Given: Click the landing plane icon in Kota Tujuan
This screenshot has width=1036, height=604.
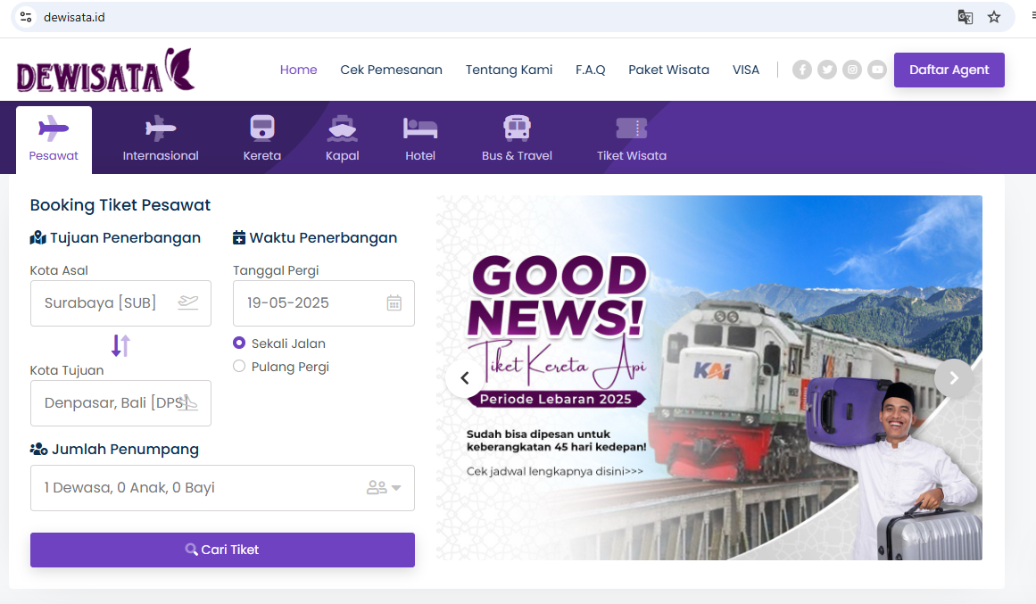Looking at the screenshot, I should (187, 402).
